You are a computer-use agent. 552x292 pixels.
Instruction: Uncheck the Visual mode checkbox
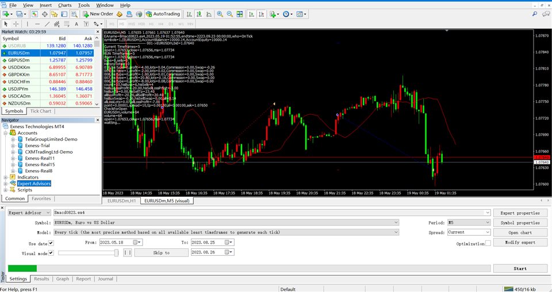pos(51,252)
